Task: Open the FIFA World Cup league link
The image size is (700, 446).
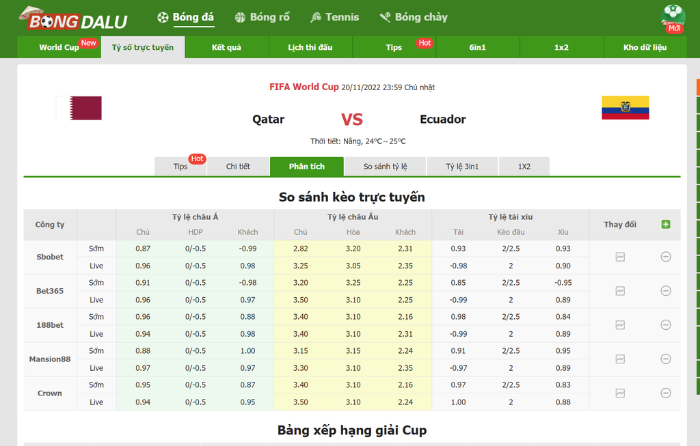Action: coord(304,87)
